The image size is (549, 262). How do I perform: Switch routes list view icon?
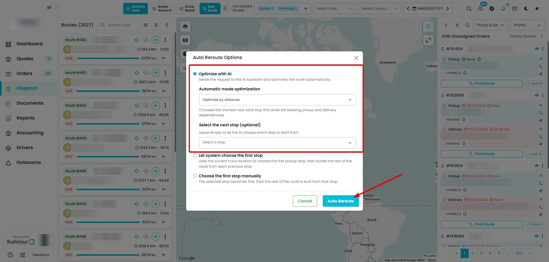pos(146,25)
